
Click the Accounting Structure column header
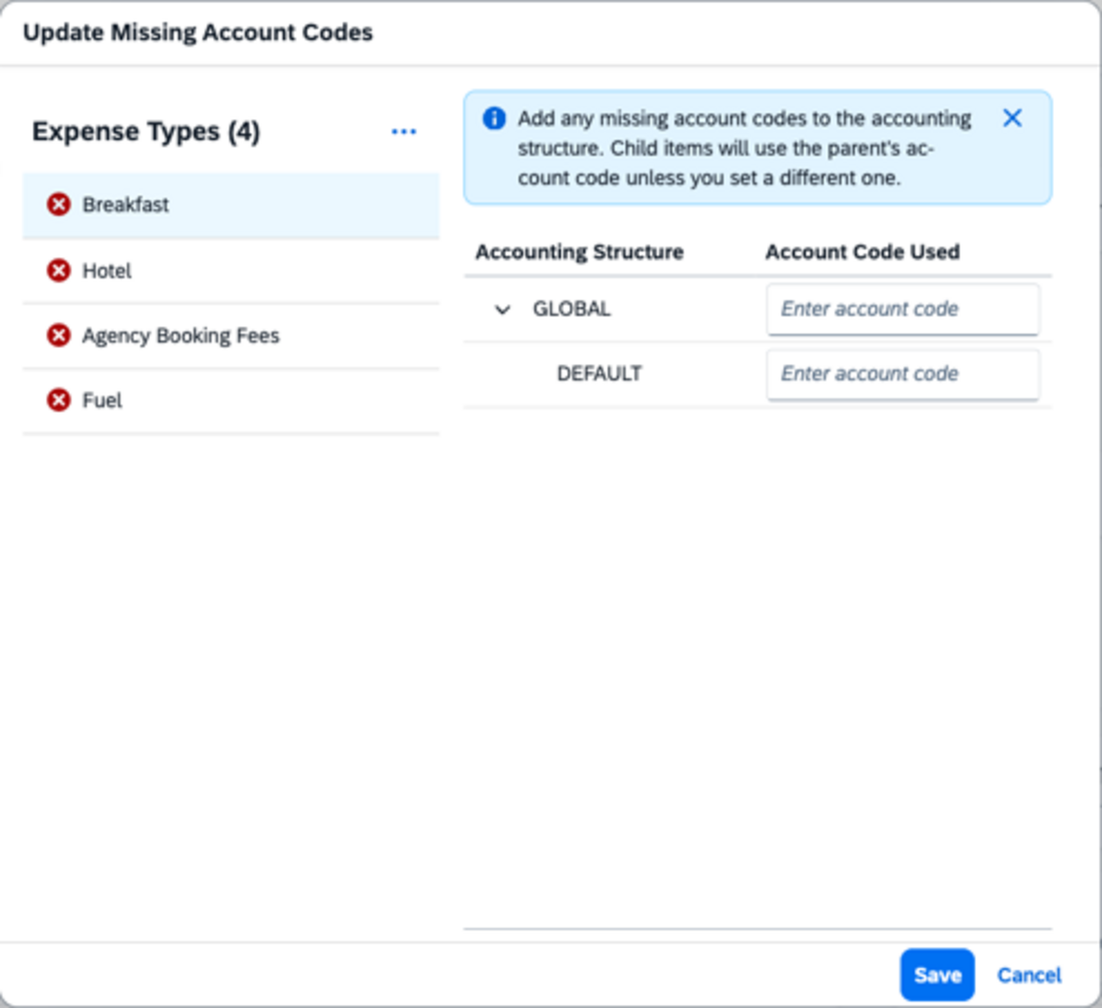(x=579, y=252)
